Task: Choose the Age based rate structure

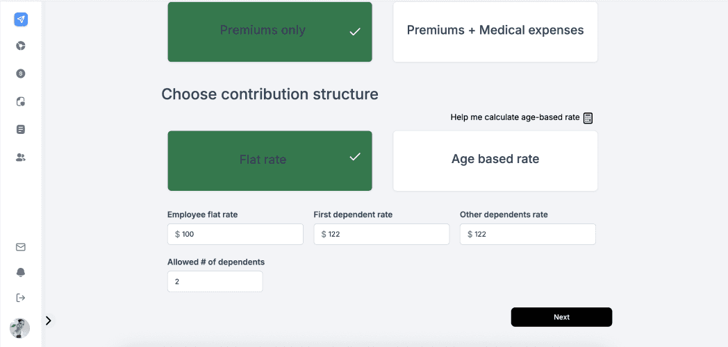Action: [495, 160]
